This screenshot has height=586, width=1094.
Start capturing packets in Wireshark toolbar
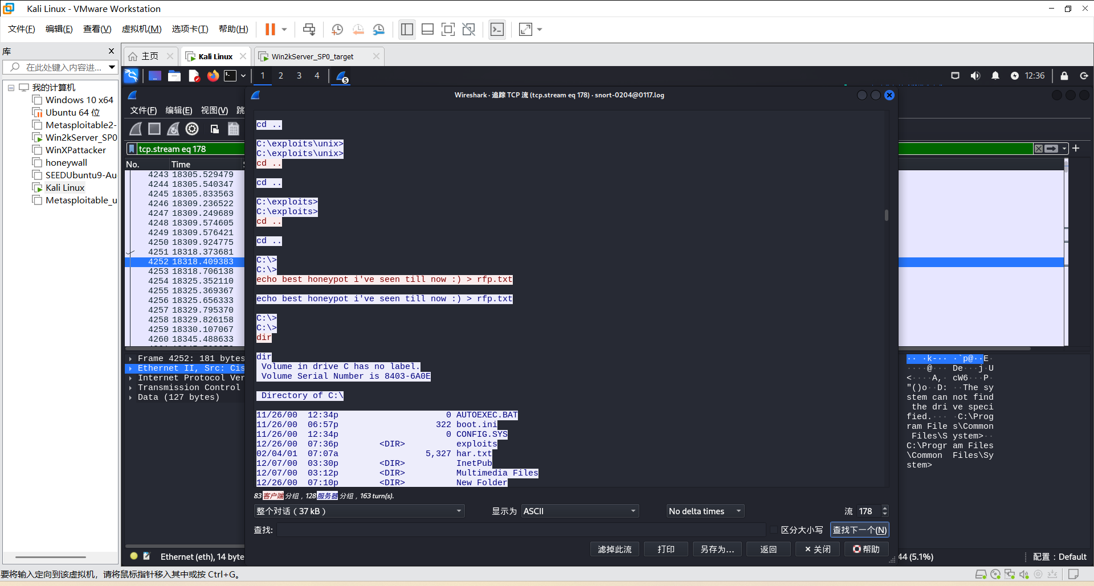point(136,129)
